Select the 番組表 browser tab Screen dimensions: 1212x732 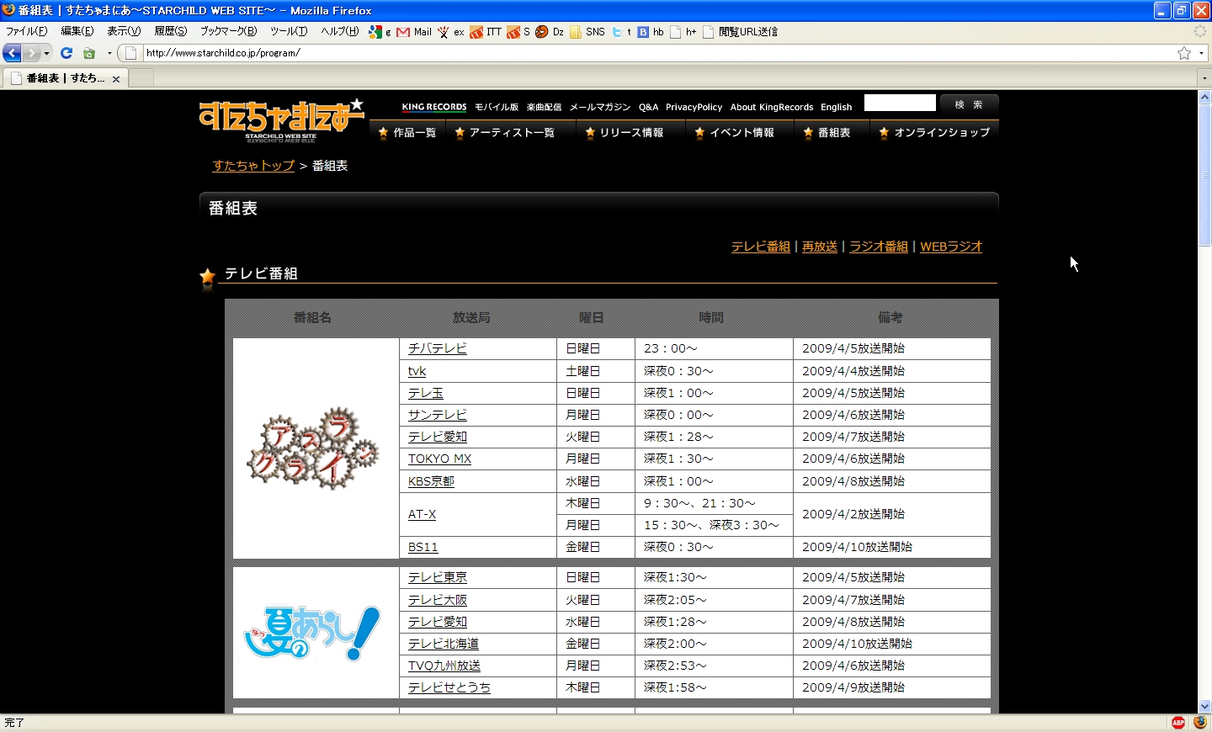(66, 78)
